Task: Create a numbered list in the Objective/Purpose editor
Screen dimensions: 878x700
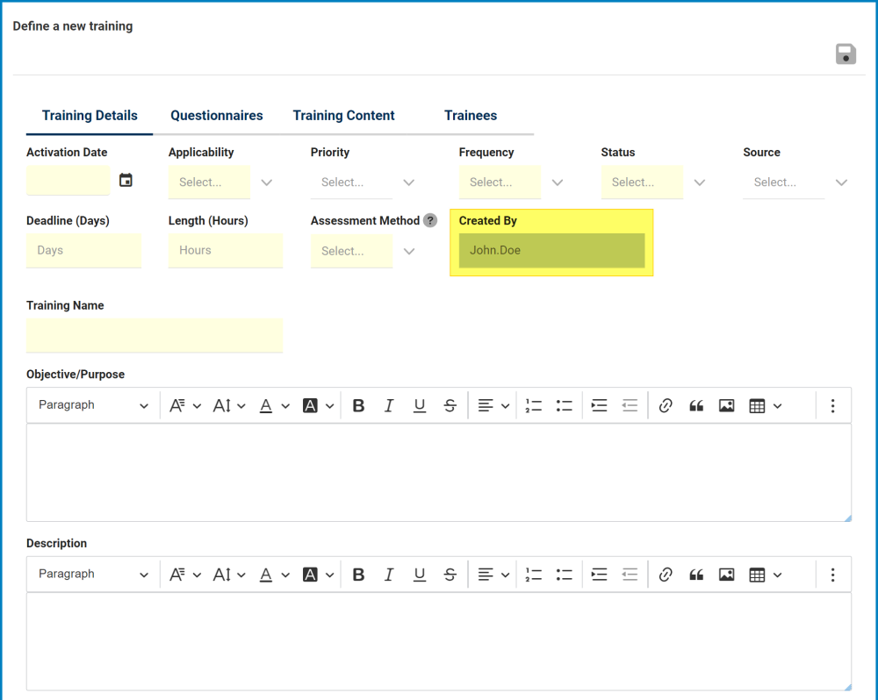Action: [x=533, y=404]
